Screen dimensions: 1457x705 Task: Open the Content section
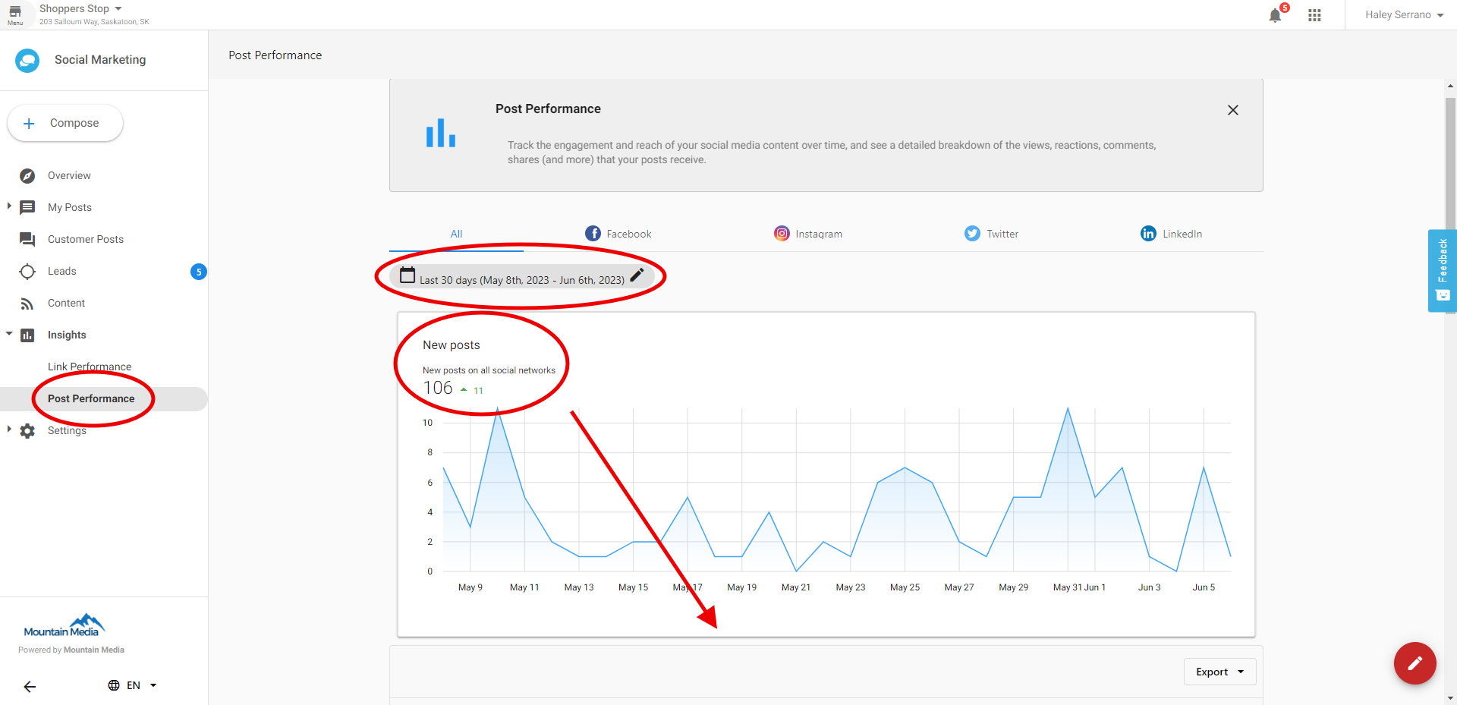tap(66, 304)
